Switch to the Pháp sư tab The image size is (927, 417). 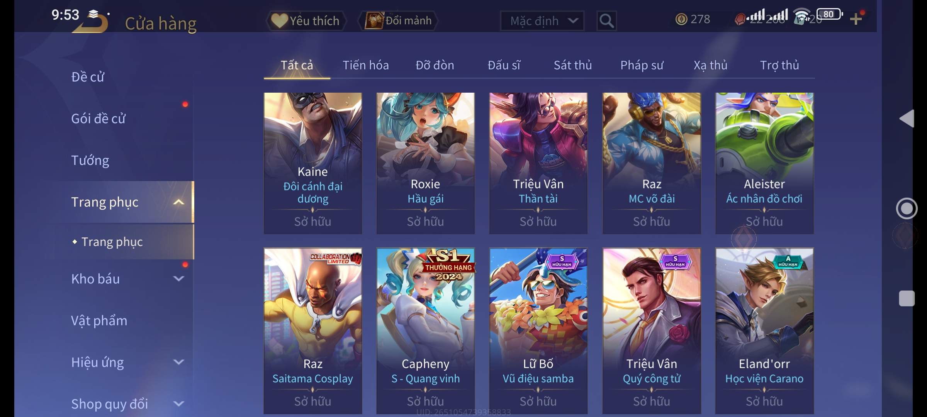[x=642, y=65]
